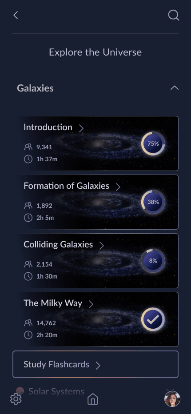Click the 75% progress ring
Viewport: 191px width, 414px height.
(153, 143)
